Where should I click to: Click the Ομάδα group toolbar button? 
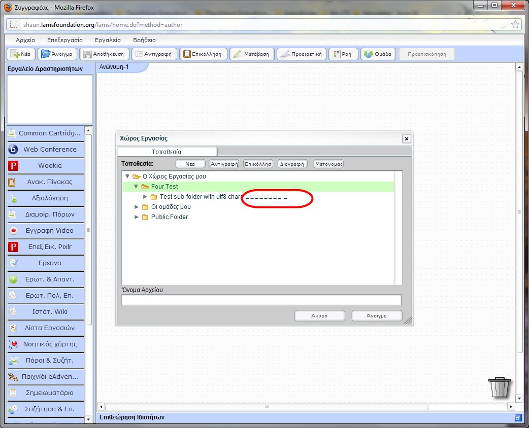[x=378, y=54]
